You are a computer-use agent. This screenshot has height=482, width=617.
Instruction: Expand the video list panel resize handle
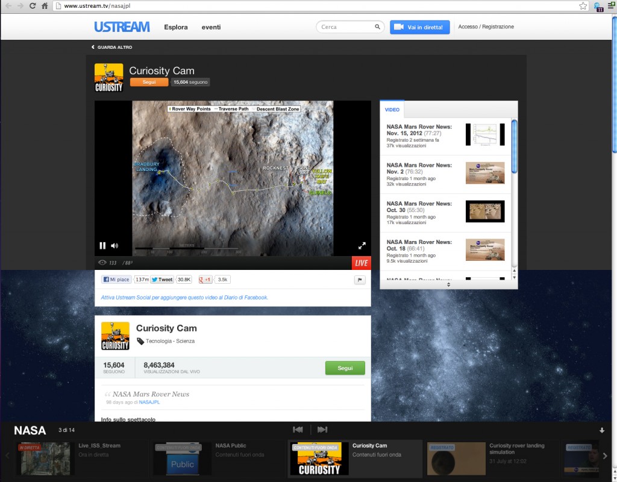point(448,284)
